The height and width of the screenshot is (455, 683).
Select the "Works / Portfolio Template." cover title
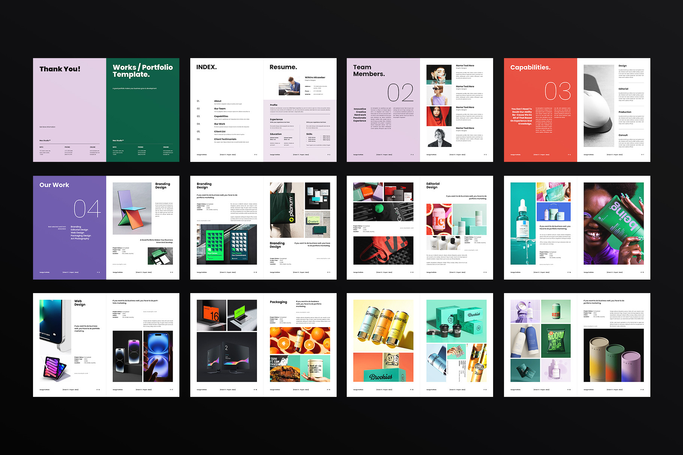coord(143,70)
